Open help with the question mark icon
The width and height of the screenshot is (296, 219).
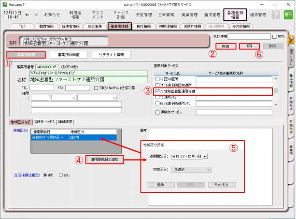[276, 15]
